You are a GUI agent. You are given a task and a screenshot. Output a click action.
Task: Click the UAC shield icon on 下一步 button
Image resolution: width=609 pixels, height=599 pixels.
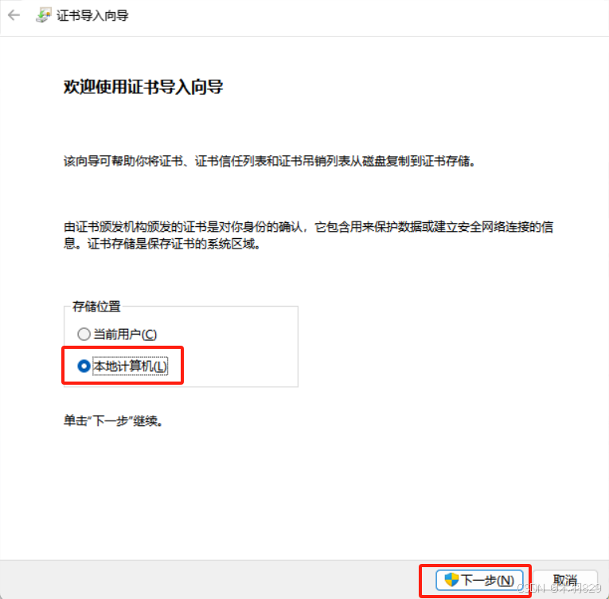coord(451,580)
